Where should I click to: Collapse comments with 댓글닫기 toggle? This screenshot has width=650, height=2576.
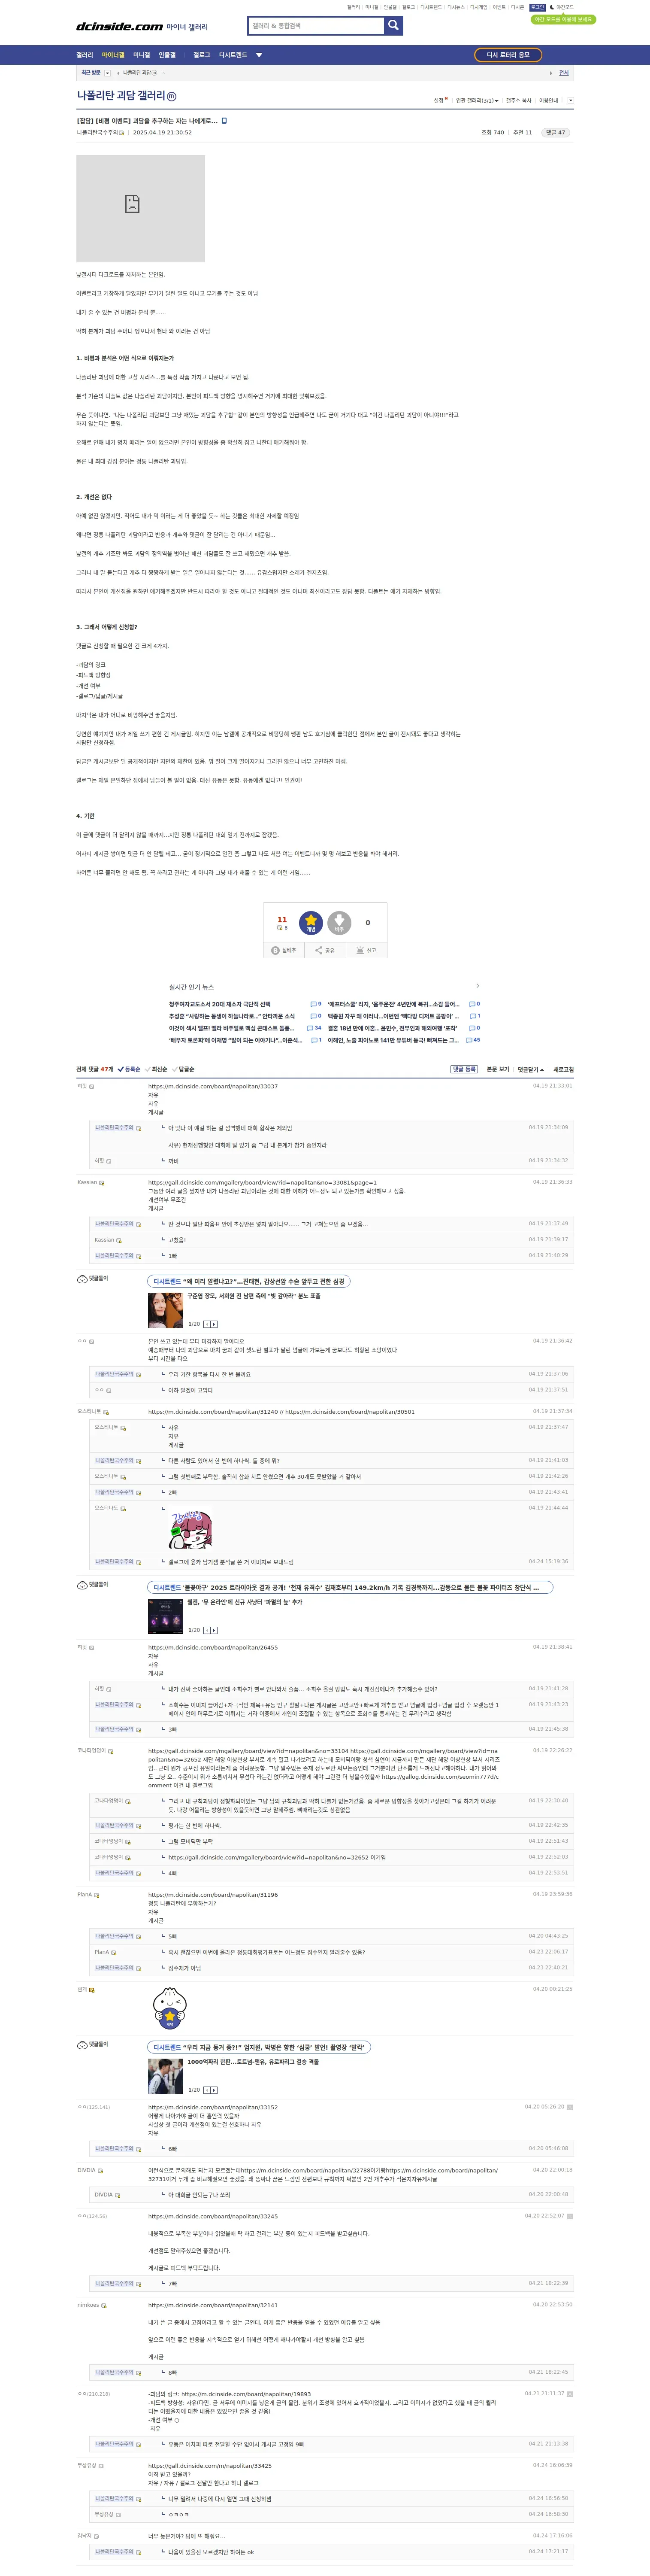[531, 1069]
